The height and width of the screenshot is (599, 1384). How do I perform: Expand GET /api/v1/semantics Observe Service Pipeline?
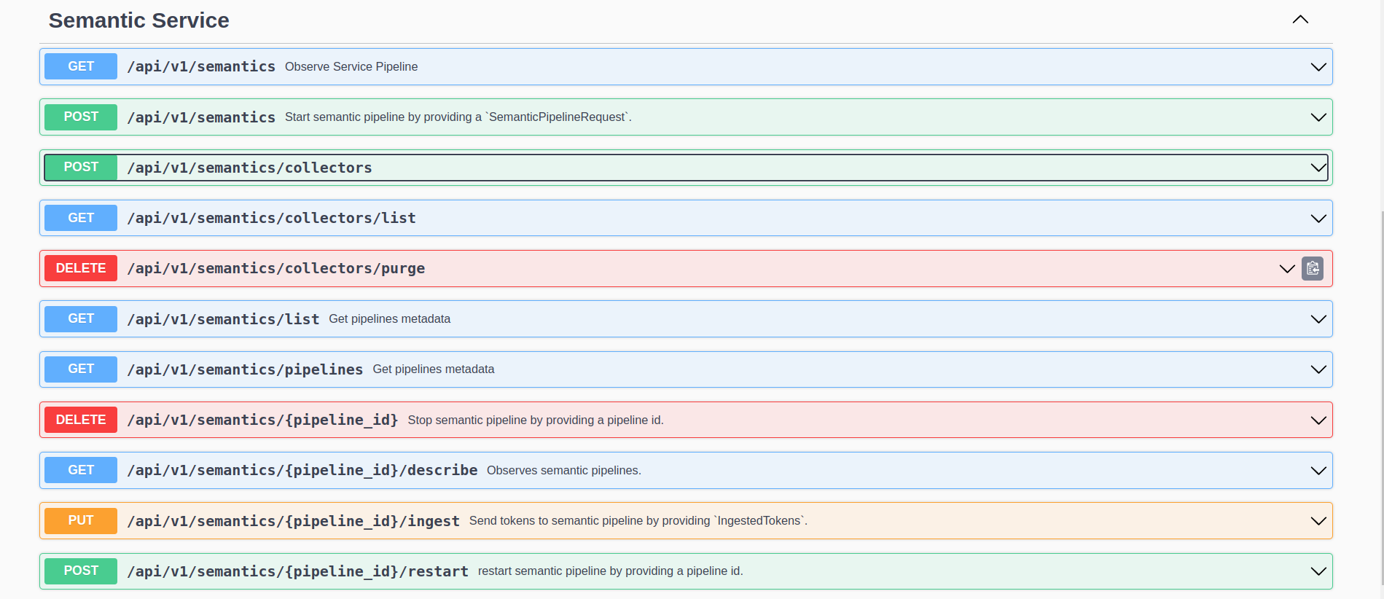[1318, 67]
